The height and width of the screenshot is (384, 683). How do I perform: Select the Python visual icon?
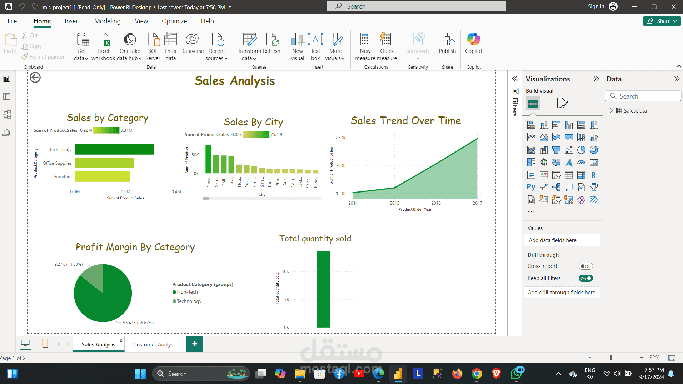531,187
